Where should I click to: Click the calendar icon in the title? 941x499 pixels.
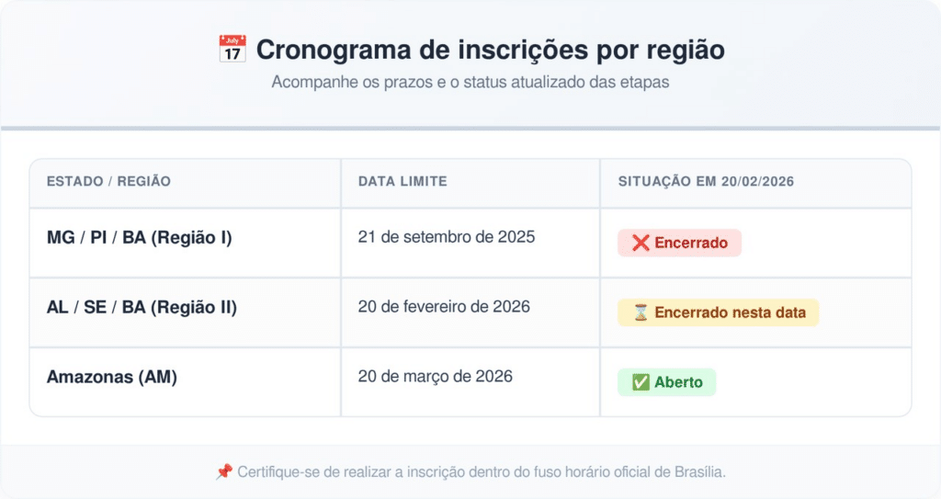click(232, 49)
